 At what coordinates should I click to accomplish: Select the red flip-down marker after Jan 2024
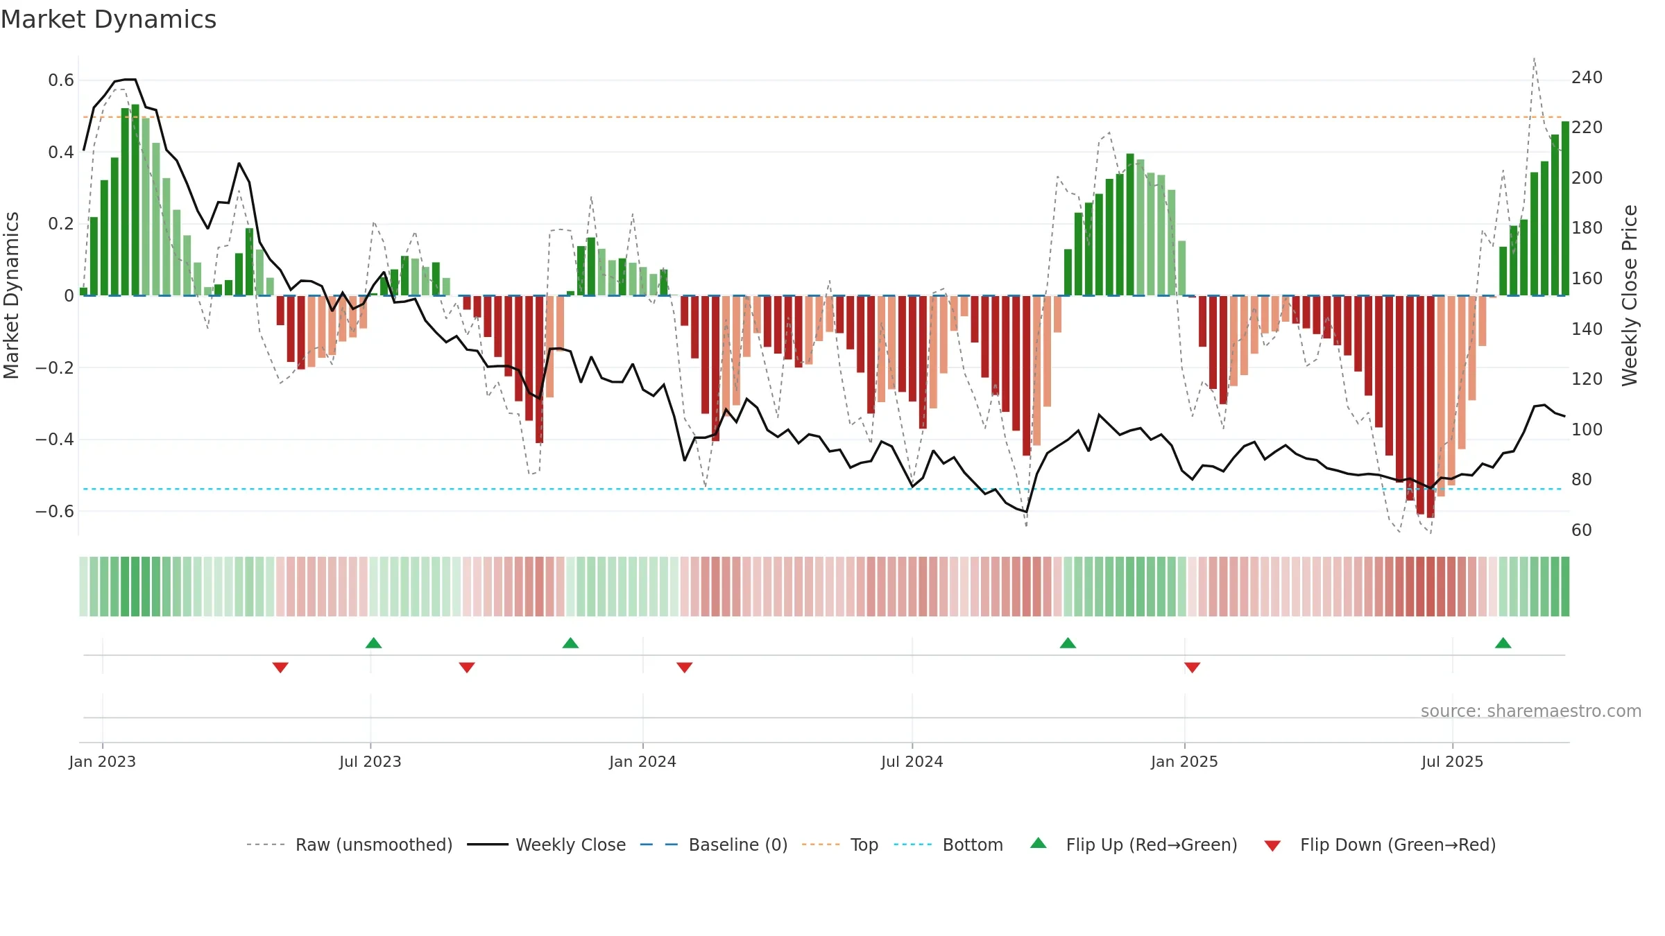coord(684,667)
